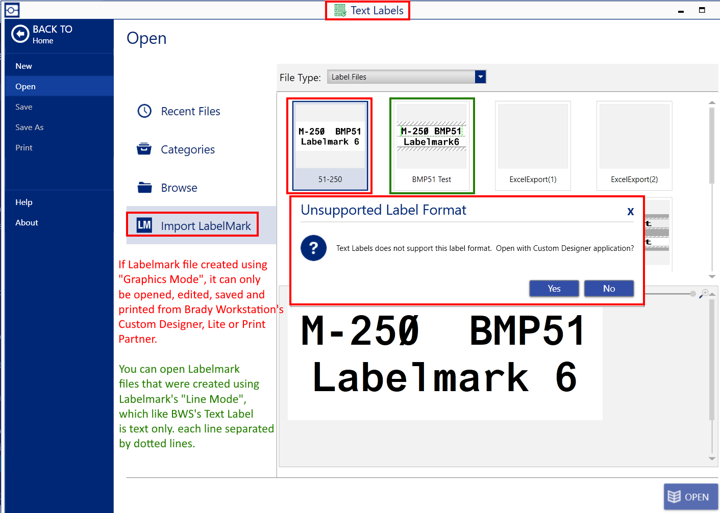Click the Brady Workstation logo icon in title bar
720x513 pixels.
(x=12, y=10)
